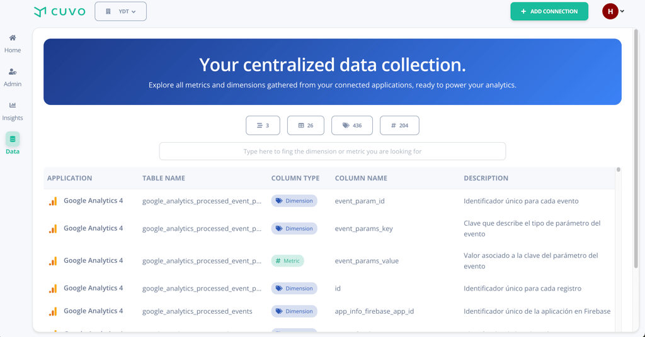
Task: Go to the Admin section
Action: point(13,77)
